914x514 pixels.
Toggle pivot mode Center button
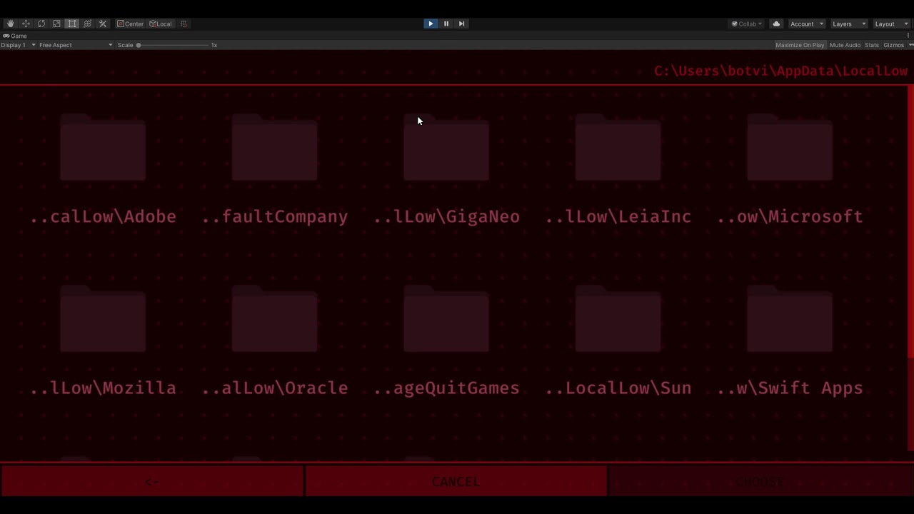click(x=130, y=24)
